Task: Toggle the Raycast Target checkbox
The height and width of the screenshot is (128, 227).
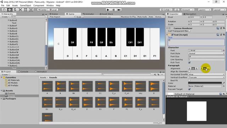Action: tap(189, 89)
